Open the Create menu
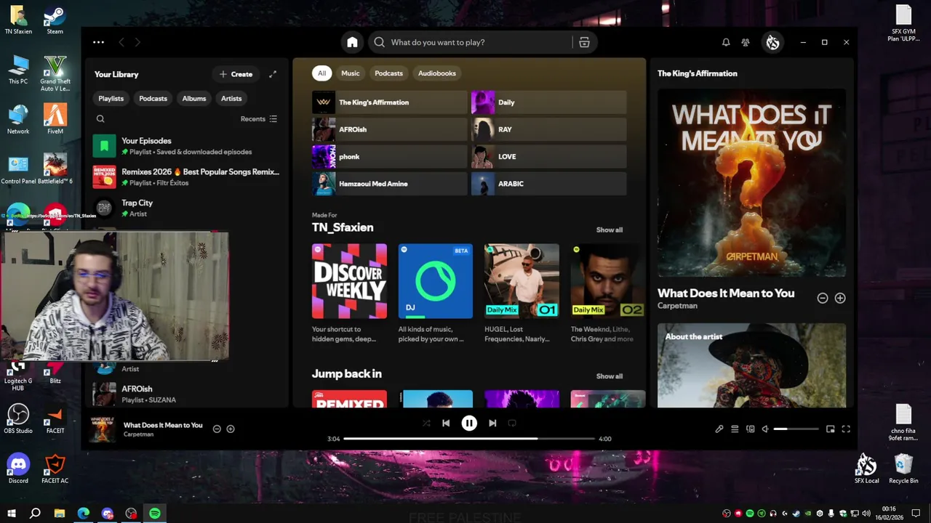This screenshot has height=523, width=931. pyautogui.click(x=236, y=74)
